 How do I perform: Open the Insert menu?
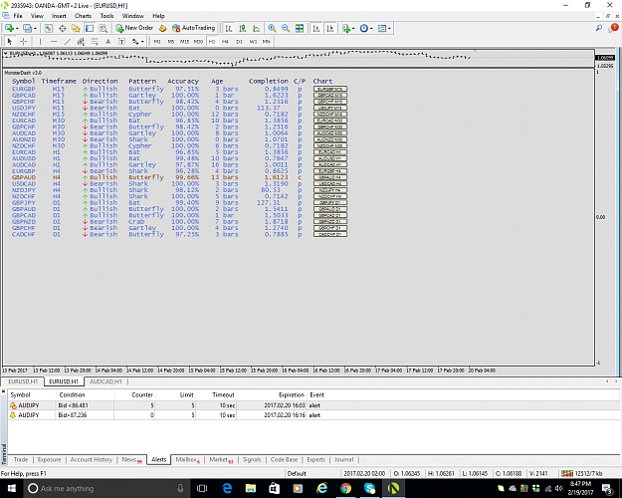(59, 16)
